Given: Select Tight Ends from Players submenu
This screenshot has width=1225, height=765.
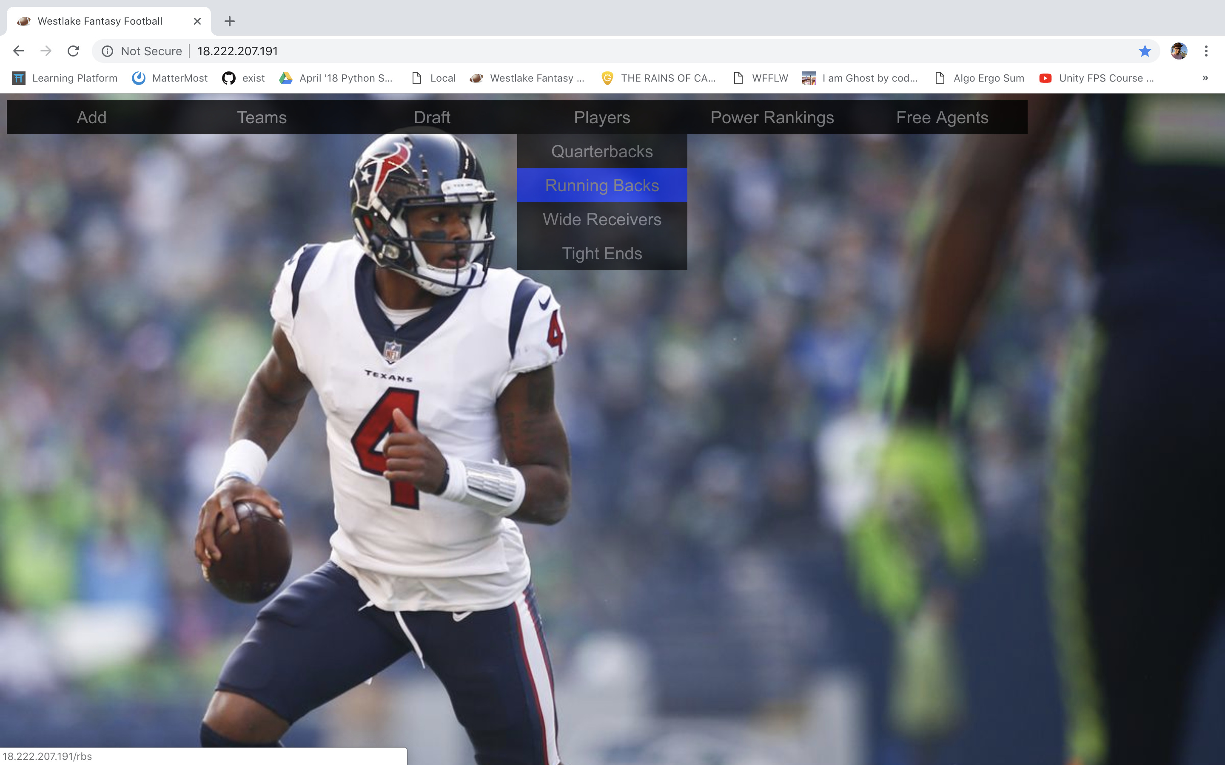Looking at the screenshot, I should click(x=601, y=253).
